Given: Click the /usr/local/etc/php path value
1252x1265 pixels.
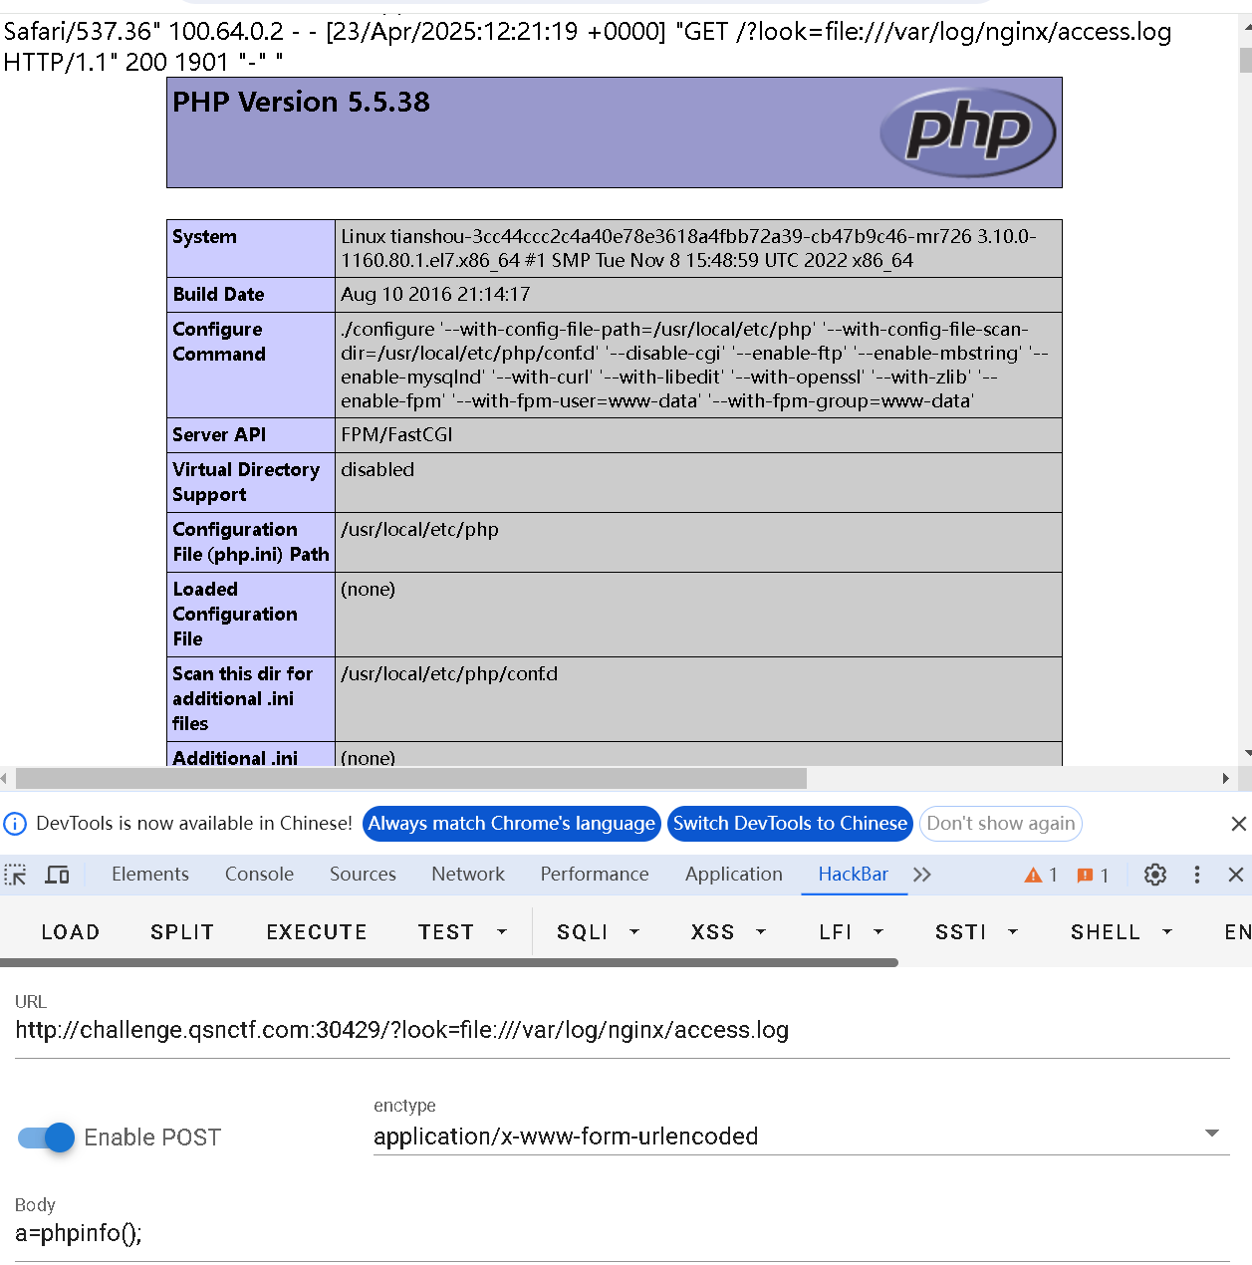Looking at the screenshot, I should (419, 529).
